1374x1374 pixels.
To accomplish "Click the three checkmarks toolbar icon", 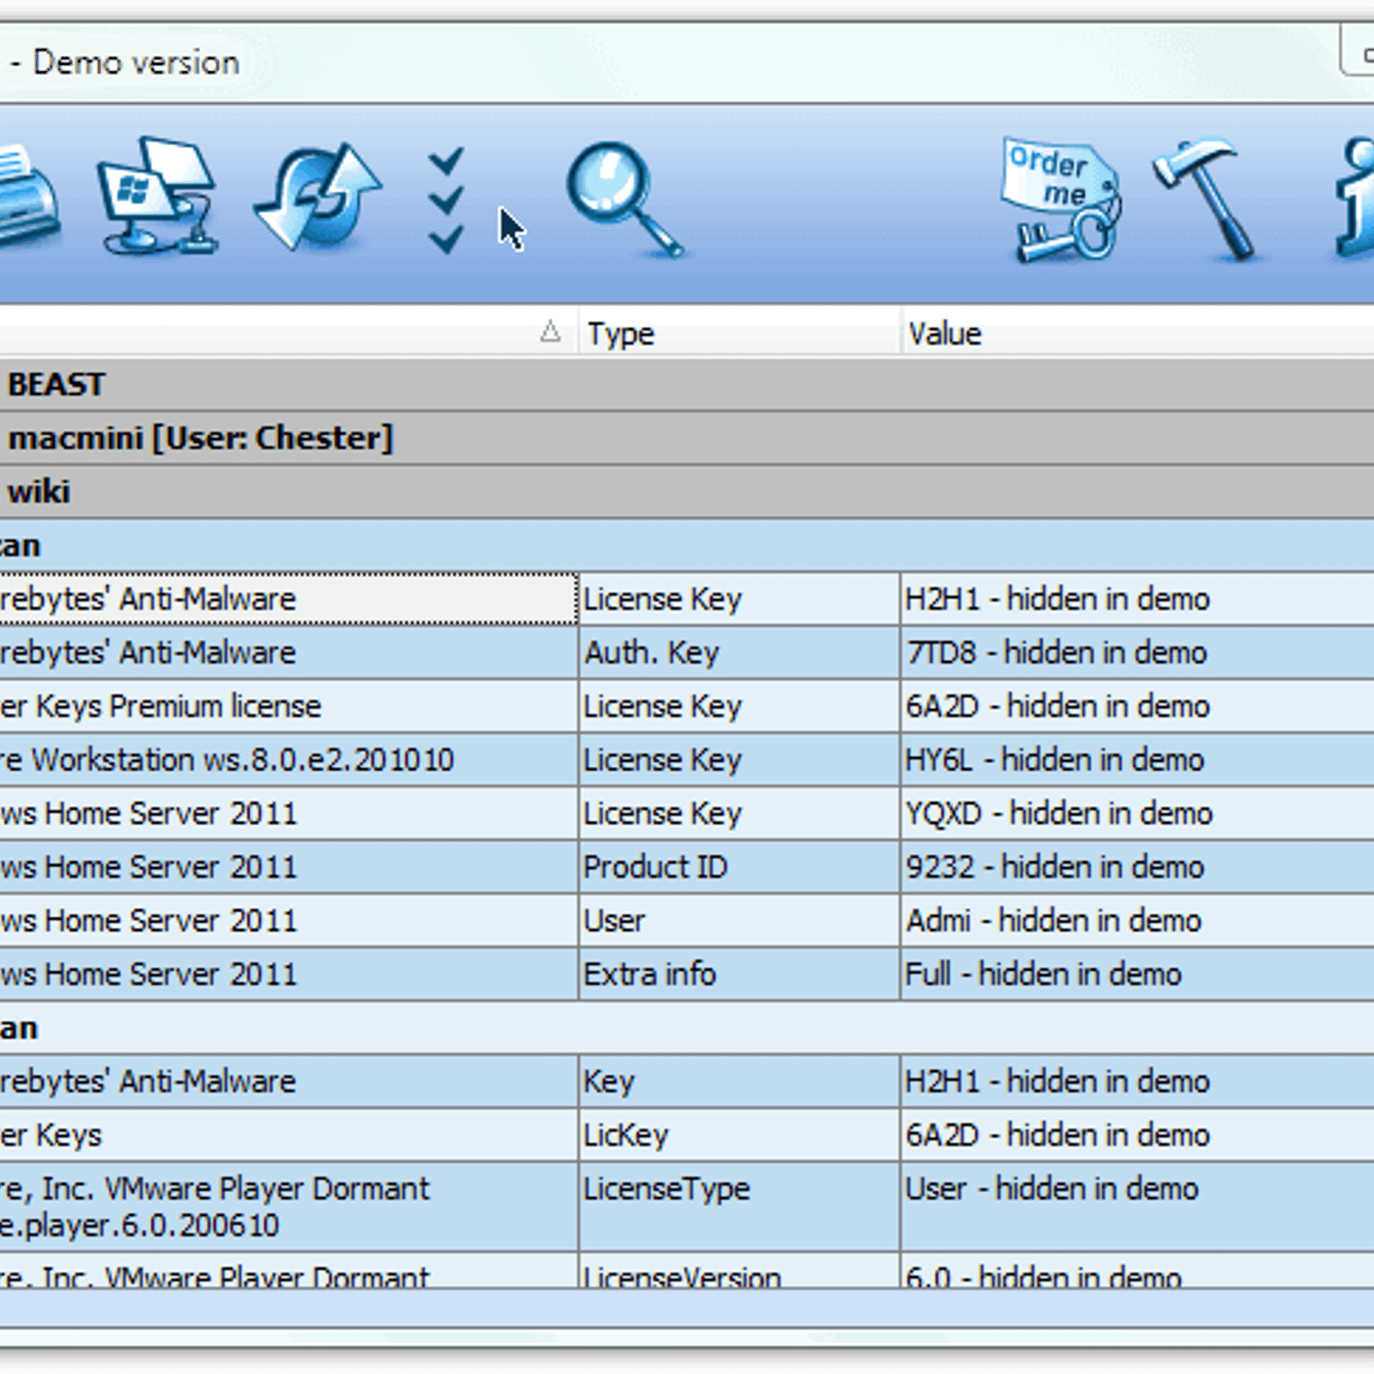I will [x=447, y=202].
